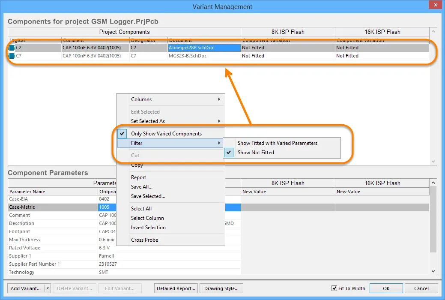The image size is (445, 300).
Task: Click the C2 component icon
Action: [x=12, y=48]
